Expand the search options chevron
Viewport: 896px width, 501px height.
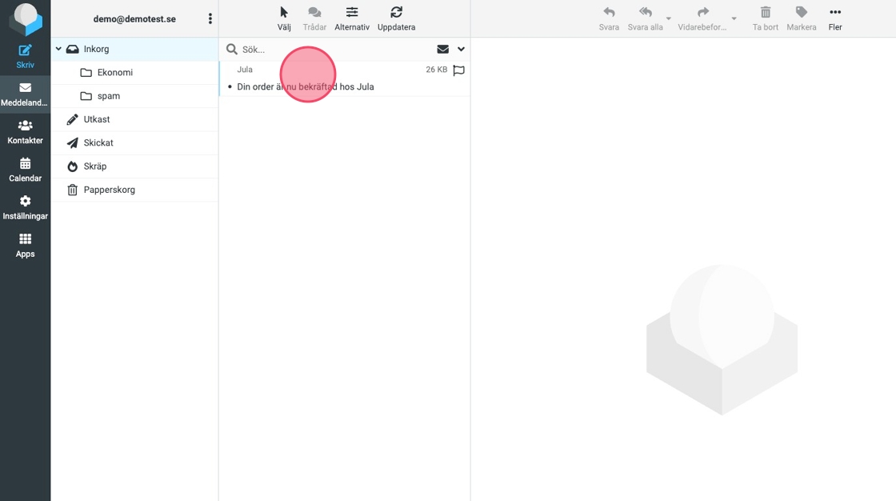(x=461, y=50)
